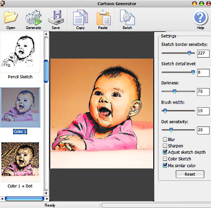Viewport: 211px width, 208px height.
Task: Click the Brush width value field 10
Action: click(203, 111)
